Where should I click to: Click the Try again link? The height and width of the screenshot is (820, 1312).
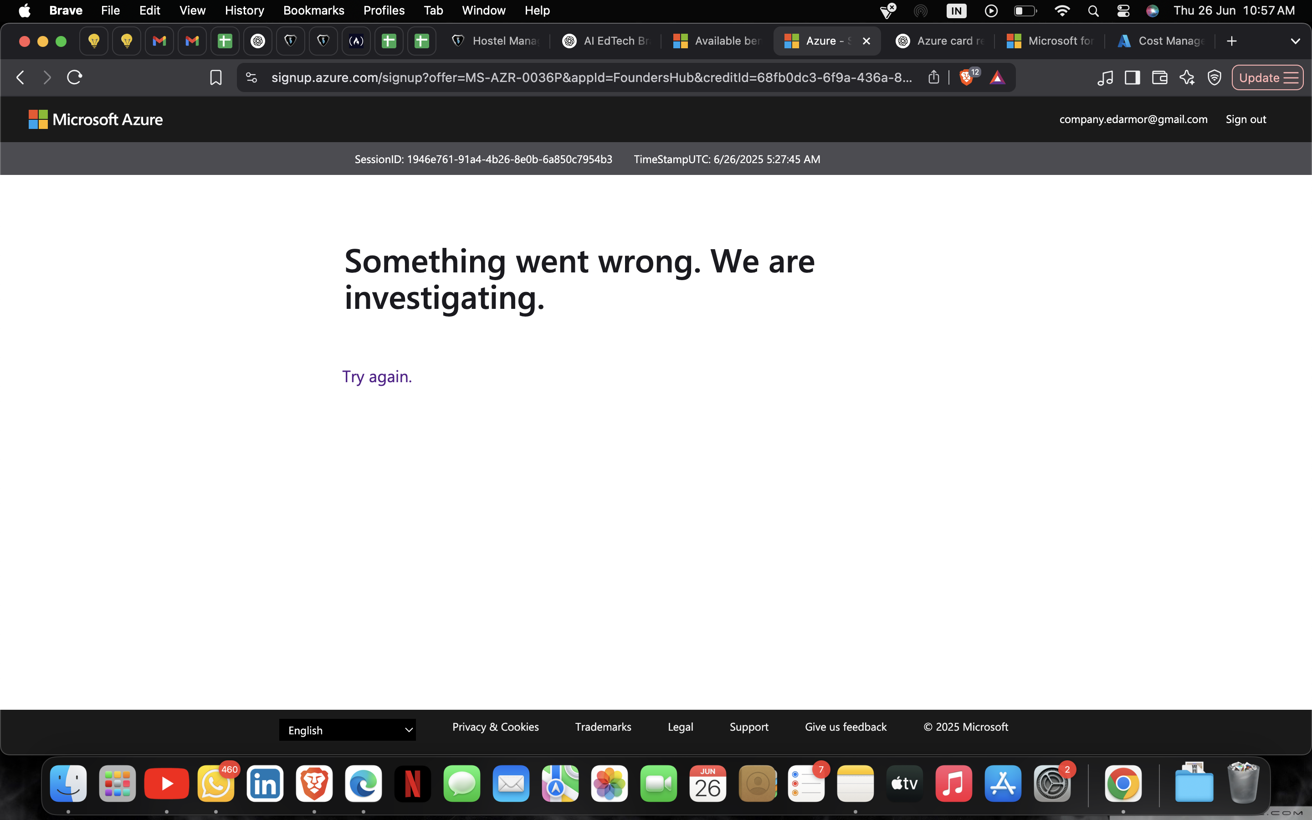click(x=376, y=376)
